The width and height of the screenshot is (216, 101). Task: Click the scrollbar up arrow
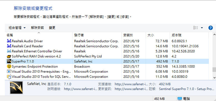coord(214,34)
